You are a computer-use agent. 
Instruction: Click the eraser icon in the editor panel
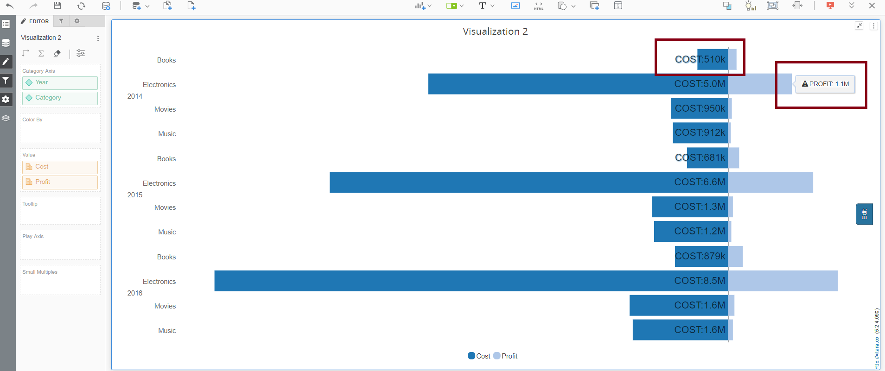[x=57, y=53]
